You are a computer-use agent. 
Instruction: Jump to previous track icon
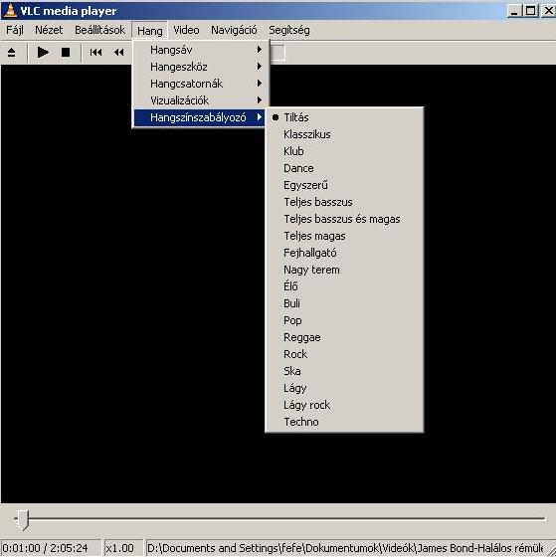(95, 53)
